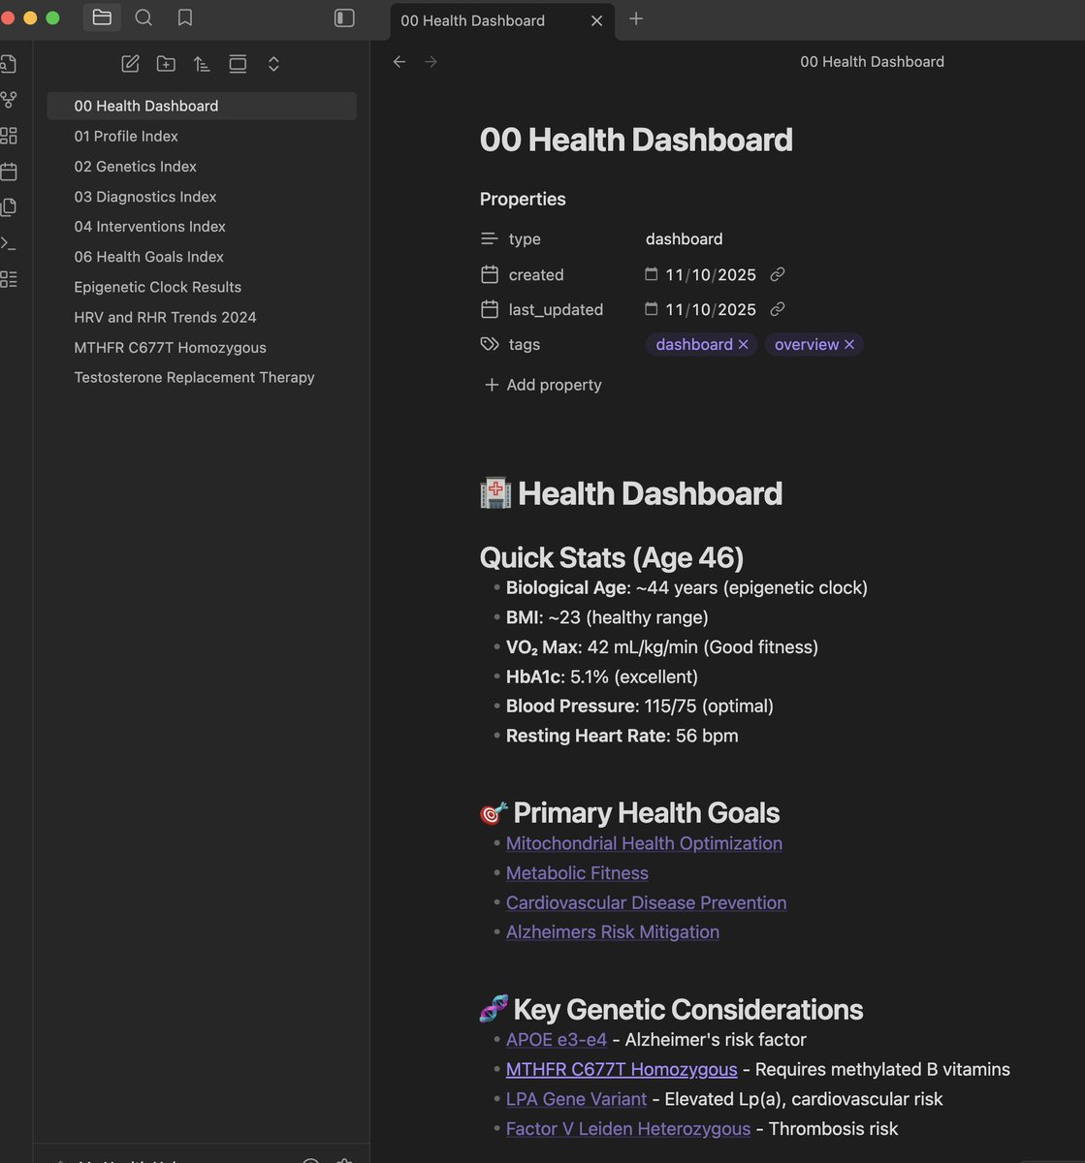
Task: Open 03 Diagnostics Index note
Action: pyautogui.click(x=145, y=196)
